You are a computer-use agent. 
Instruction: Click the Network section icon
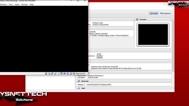79,81
